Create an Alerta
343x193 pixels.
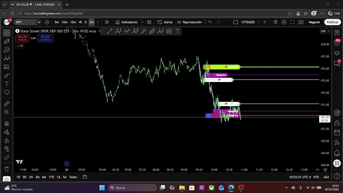click(x=165, y=22)
